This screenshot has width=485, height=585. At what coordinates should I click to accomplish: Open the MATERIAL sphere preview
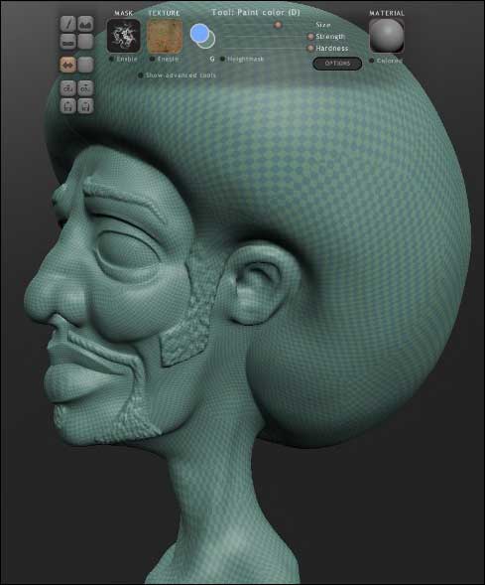(x=387, y=36)
